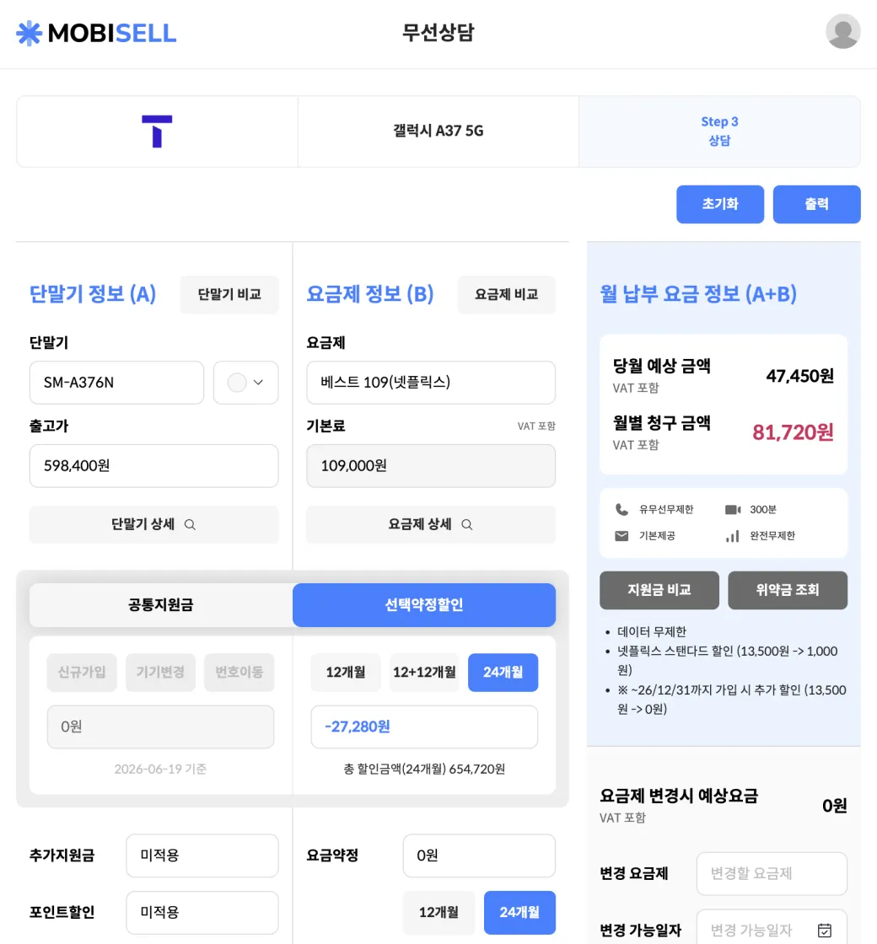
Task: Select 12+12개월 약정 period
Action: 424,672
